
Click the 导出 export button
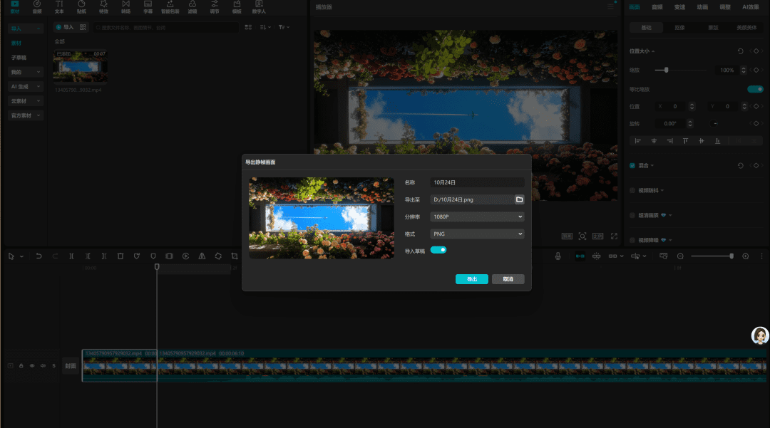(x=472, y=279)
